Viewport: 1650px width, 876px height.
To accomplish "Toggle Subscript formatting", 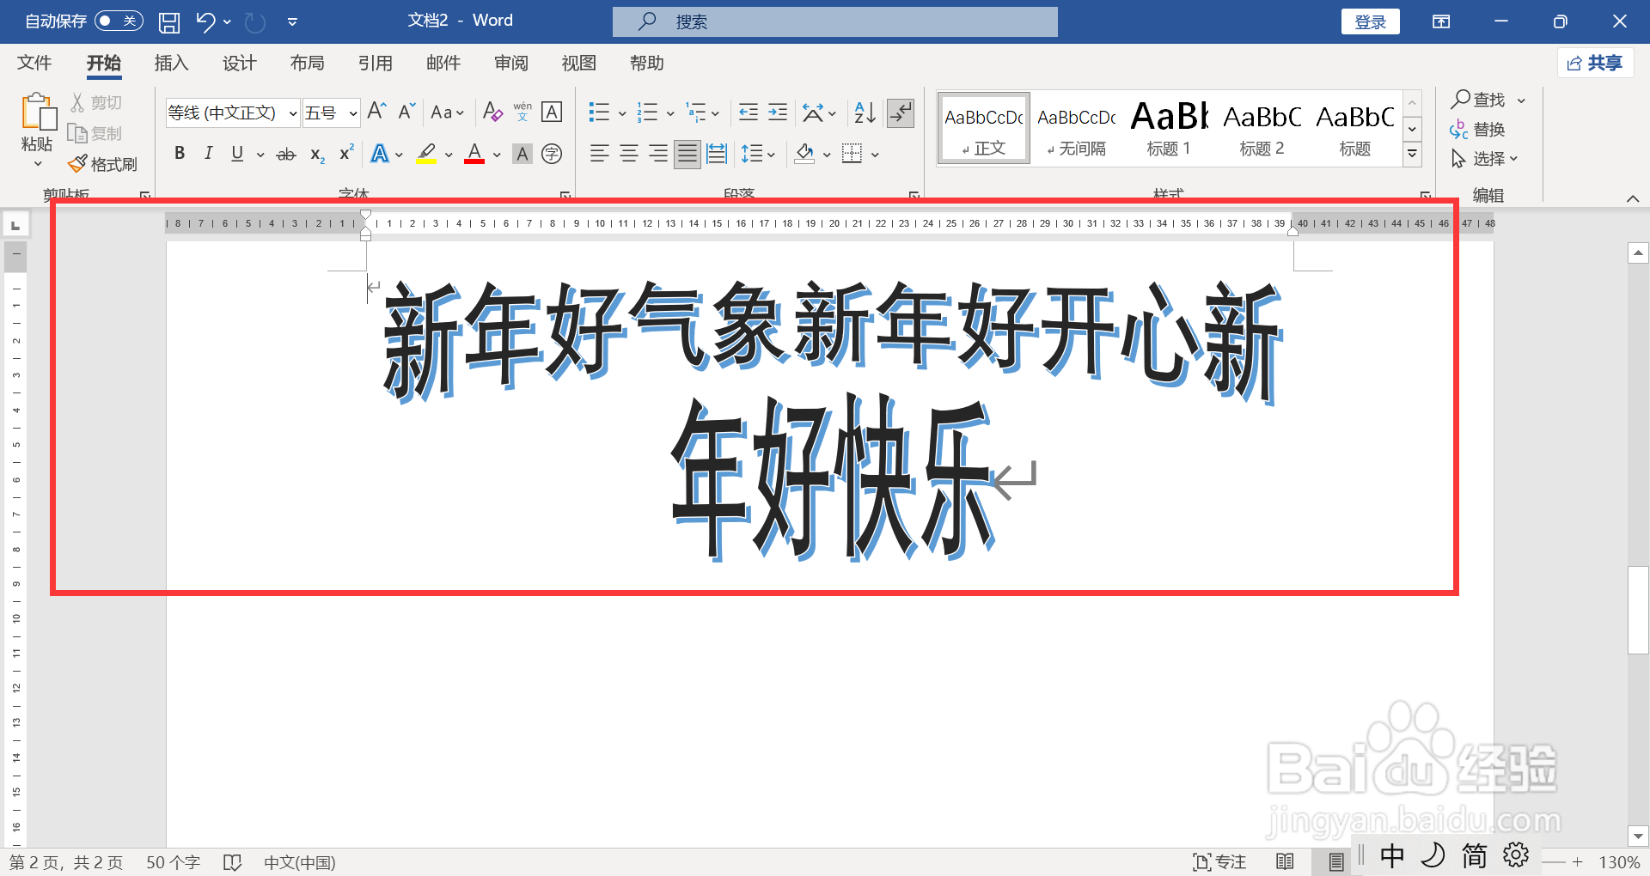I will coord(317,155).
